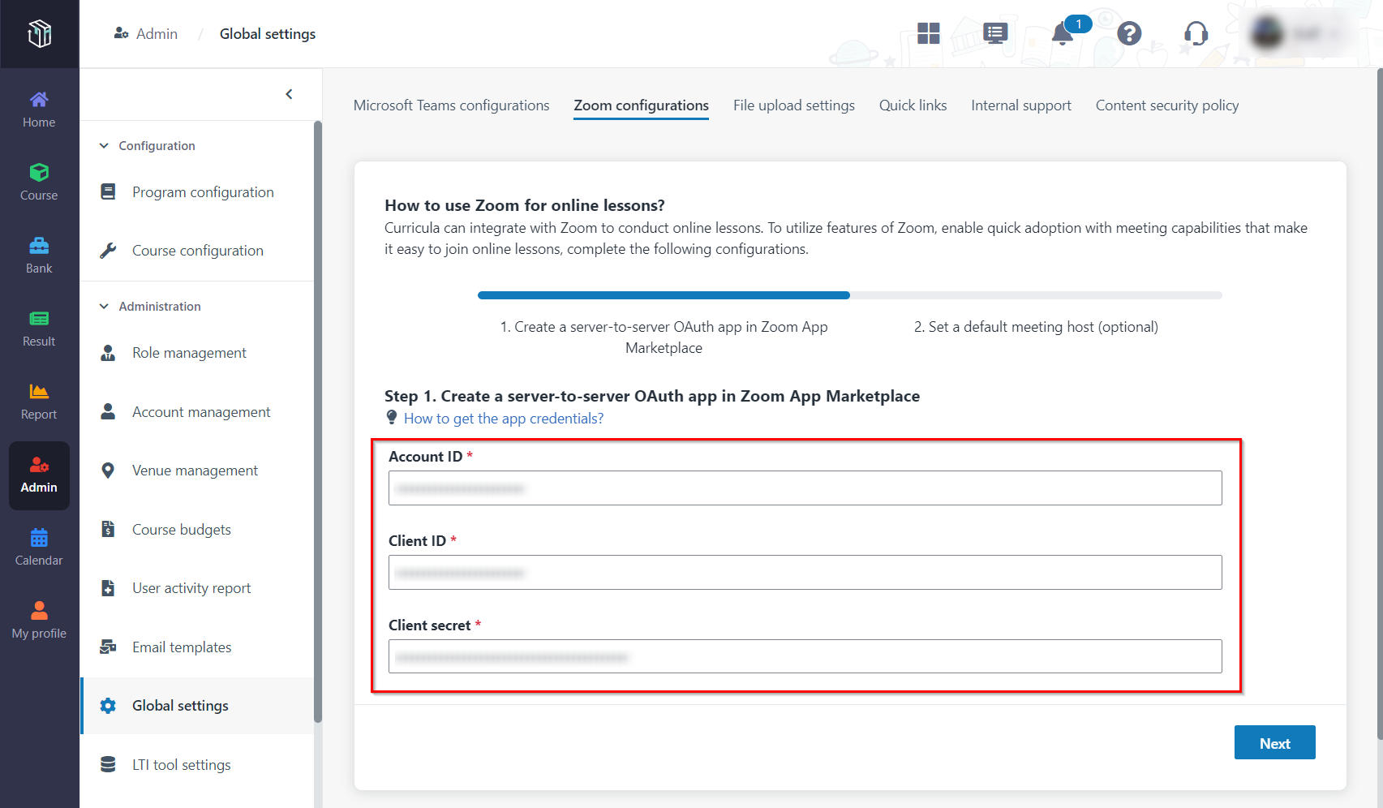Focus the Client ID input field
This screenshot has height=808, width=1383.
805,573
